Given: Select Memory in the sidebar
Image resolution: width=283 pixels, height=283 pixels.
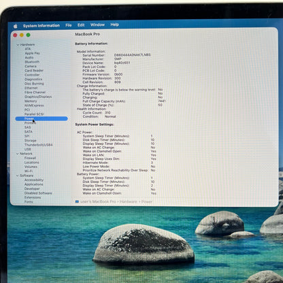Looking at the screenshot, I should point(31,101).
